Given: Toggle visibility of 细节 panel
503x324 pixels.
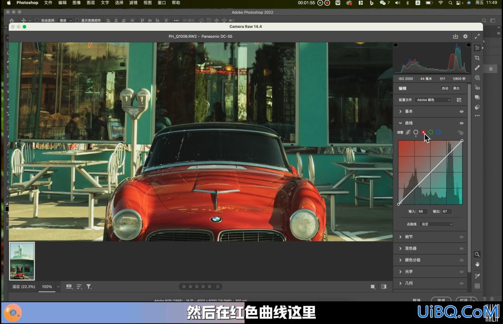Looking at the screenshot, I should pyautogui.click(x=461, y=237).
